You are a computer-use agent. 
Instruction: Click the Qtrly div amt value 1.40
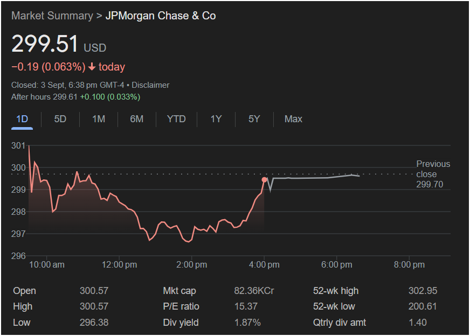pyautogui.click(x=418, y=323)
